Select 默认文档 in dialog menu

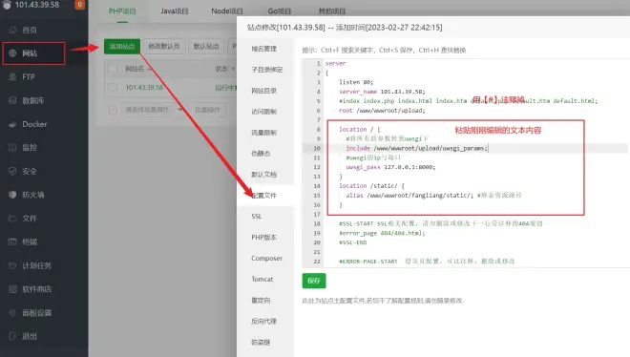(264, 175)
